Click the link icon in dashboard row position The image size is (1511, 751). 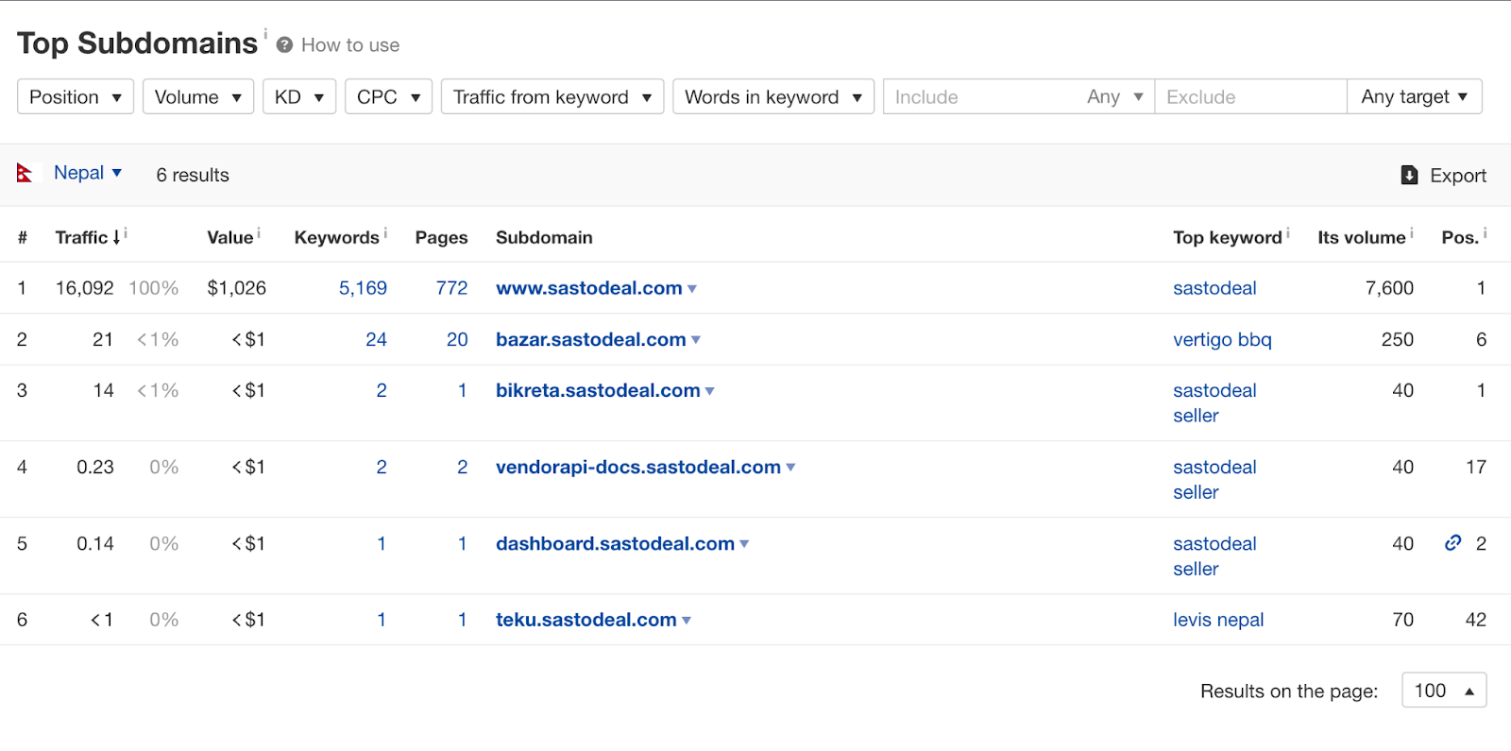1453,542
